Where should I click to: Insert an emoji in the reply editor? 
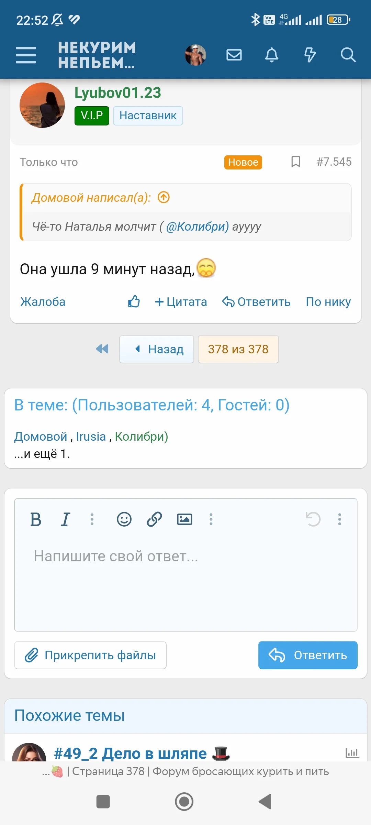pos(124,519)
